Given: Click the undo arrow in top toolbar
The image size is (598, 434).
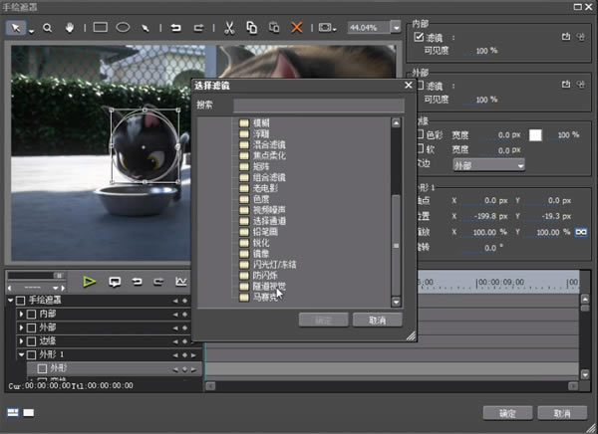Looking at the screenshot, I should point(175,28).
